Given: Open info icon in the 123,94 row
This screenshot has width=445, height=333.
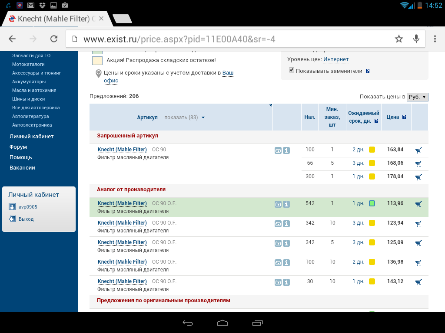Looking at the screenshot, I should pos(286,224).
